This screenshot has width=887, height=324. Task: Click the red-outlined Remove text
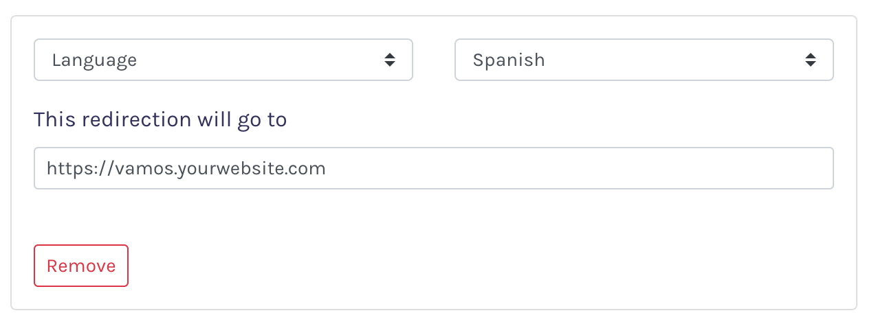81,266
